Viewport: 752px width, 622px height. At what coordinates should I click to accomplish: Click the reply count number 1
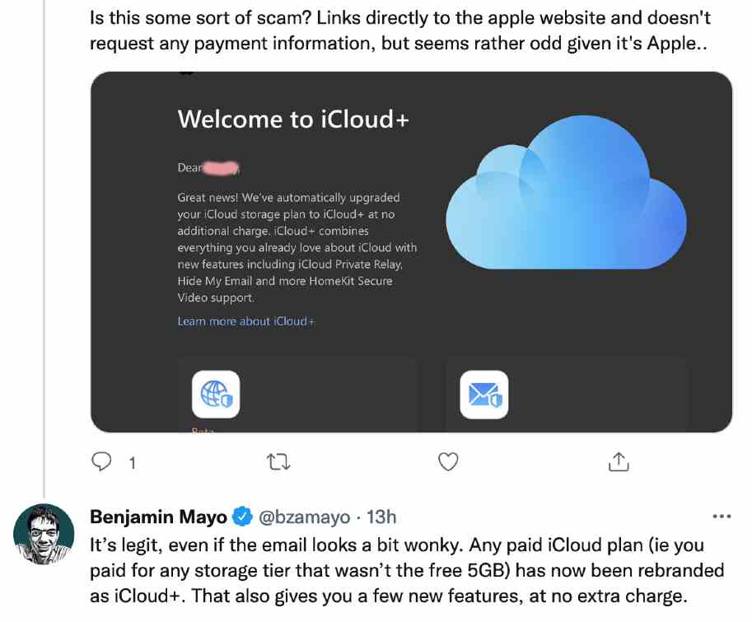tap(133, 463)
